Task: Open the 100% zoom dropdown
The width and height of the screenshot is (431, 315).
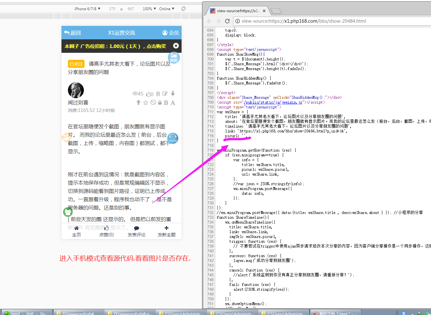Action: [149, 9]
